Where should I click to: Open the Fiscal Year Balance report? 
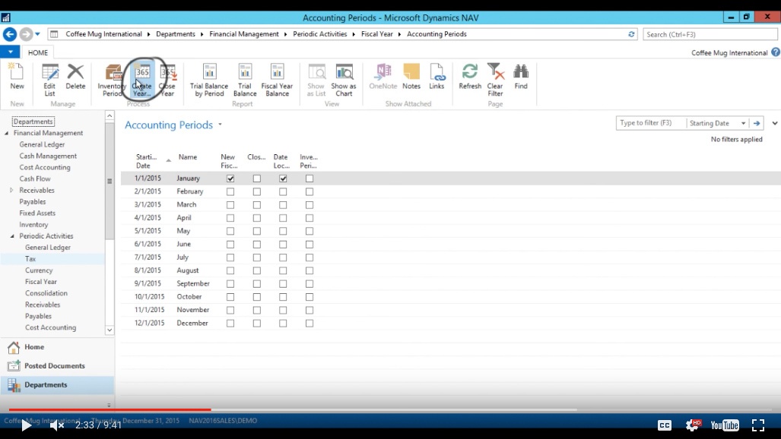click(x=277, y=80)
